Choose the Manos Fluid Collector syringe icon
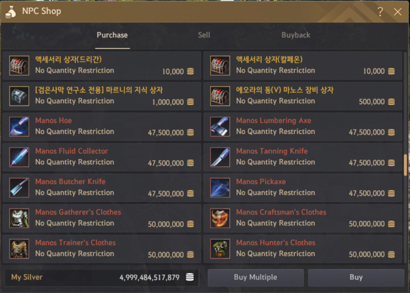 click(x=19, y=157)
